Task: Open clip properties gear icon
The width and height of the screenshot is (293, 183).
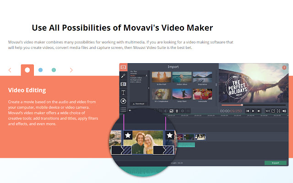Action: 182,111
